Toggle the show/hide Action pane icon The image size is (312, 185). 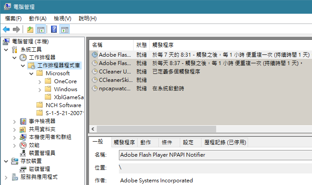coord(64,30)
